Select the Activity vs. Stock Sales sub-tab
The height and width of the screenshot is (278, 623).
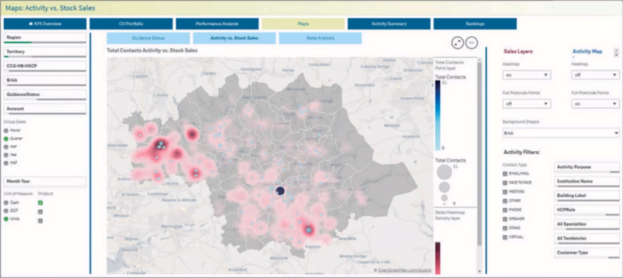234,38
